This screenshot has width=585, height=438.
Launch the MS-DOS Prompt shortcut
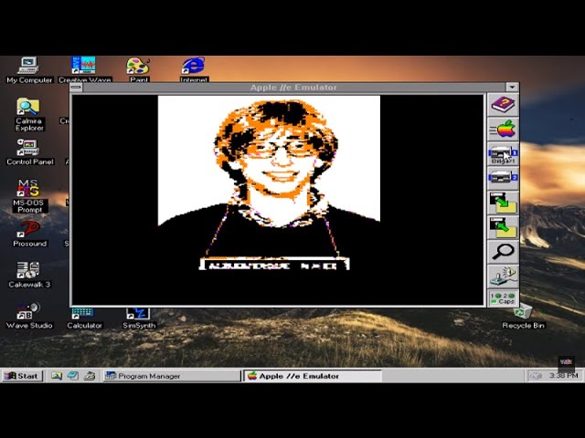[28, 196]
